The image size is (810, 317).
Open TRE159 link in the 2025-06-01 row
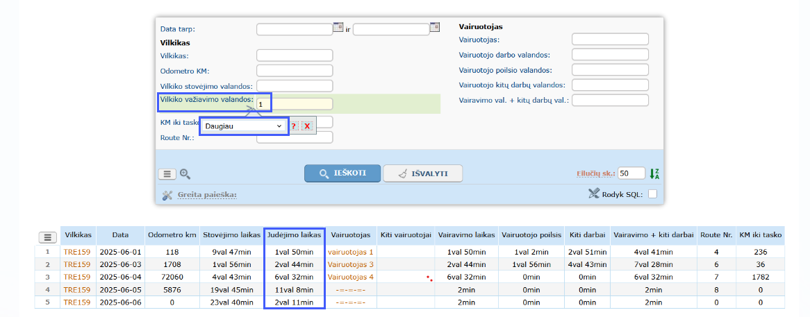coord(78,252)
